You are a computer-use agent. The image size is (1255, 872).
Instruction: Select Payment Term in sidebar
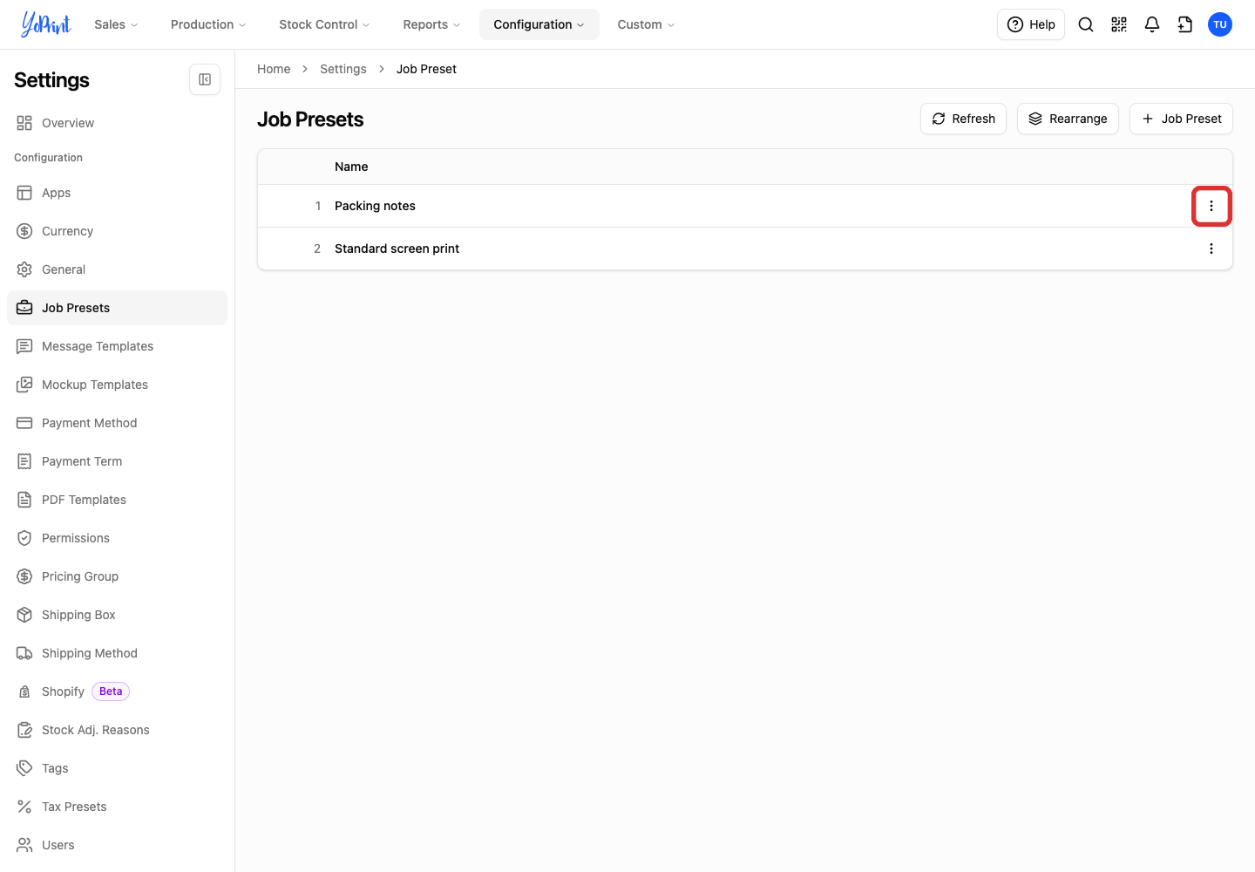[117, 461]
